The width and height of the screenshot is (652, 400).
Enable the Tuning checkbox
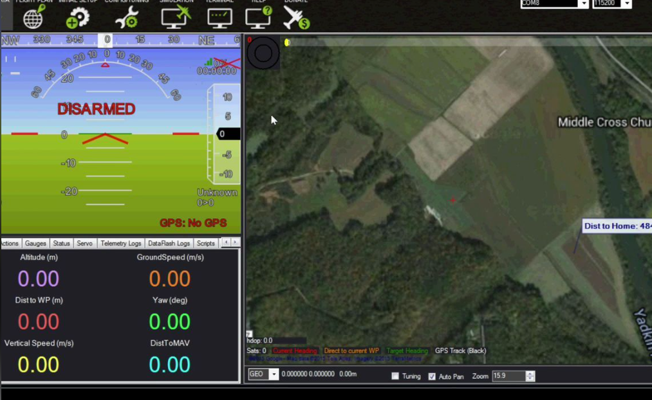395,376
